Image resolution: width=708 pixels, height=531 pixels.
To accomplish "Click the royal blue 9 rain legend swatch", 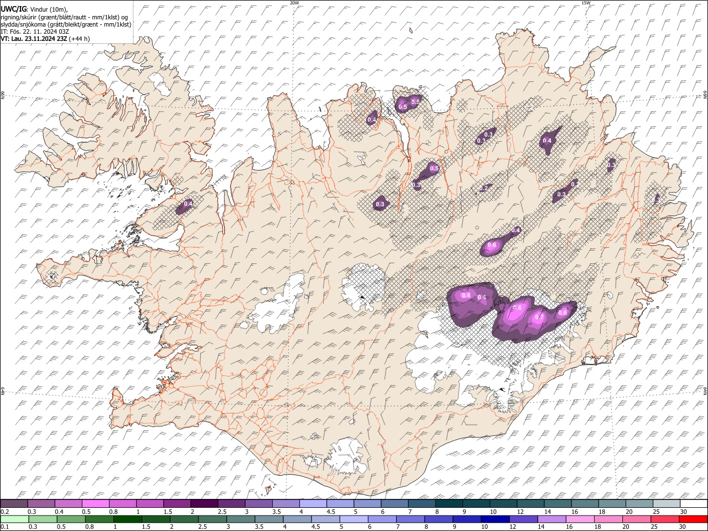I will click(x=467, y=519).
